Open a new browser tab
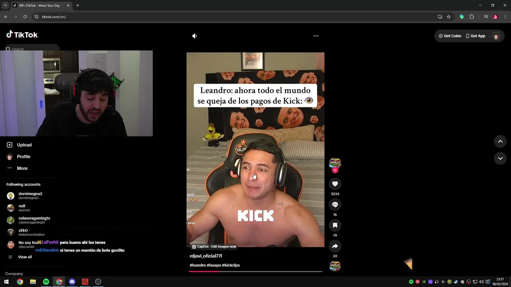The width and height of the screenshot is (511, 287). (77, 6)
